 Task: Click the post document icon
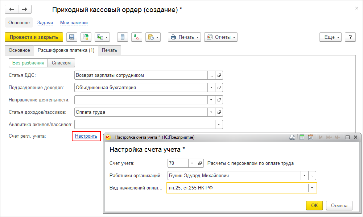86,37
